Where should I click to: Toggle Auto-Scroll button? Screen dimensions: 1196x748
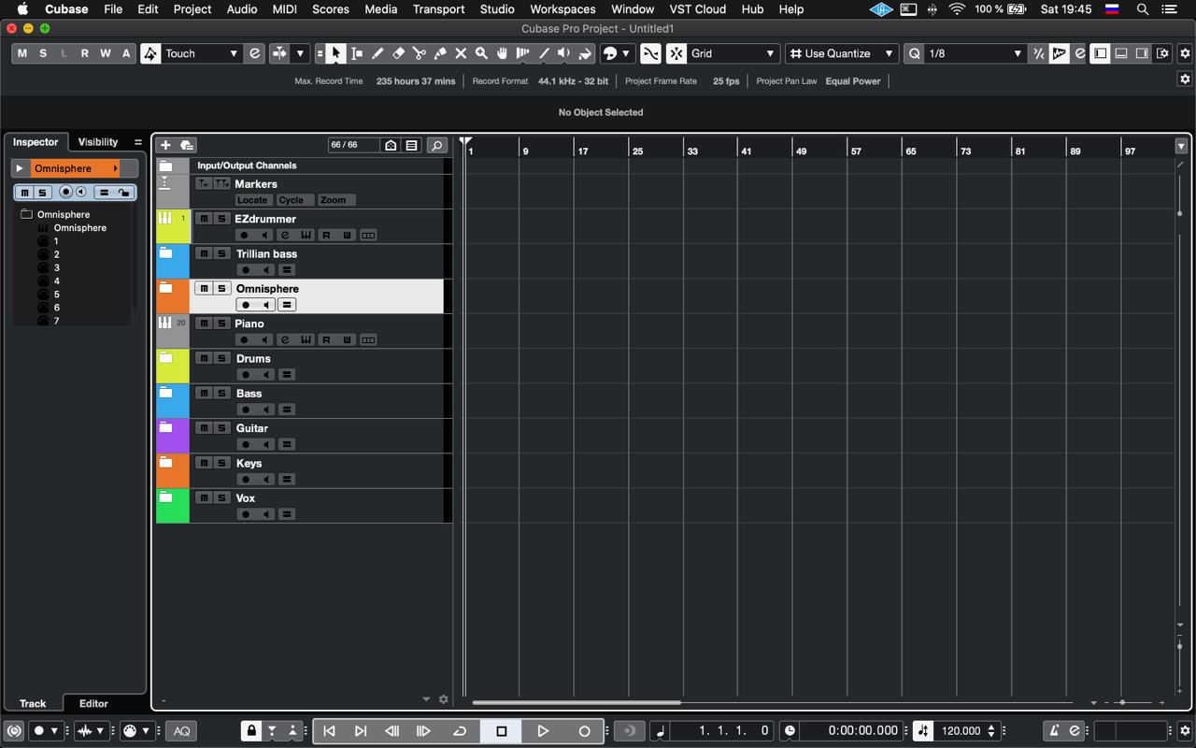pyautogui.click(x=279, y=53)
